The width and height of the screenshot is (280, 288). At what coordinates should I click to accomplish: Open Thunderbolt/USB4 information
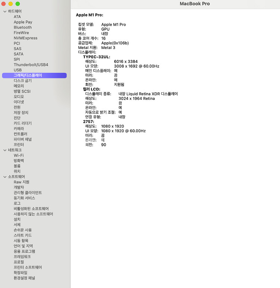[x=31, y=65]
